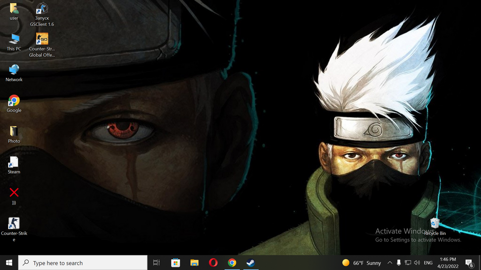481x270 pixels.
Task: Open the 66°F Sunny weather widget
Action: click(362, 262)
